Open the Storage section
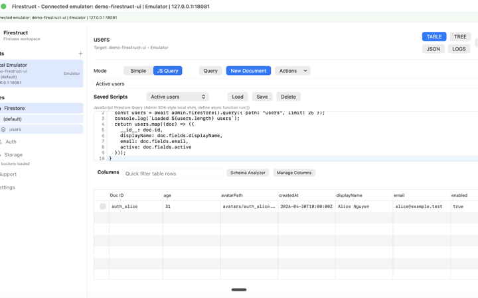Viewport: 478px width, 298px height. point(13,155)
